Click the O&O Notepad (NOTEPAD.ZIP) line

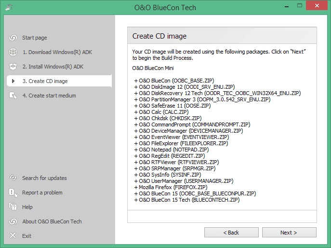172,150
